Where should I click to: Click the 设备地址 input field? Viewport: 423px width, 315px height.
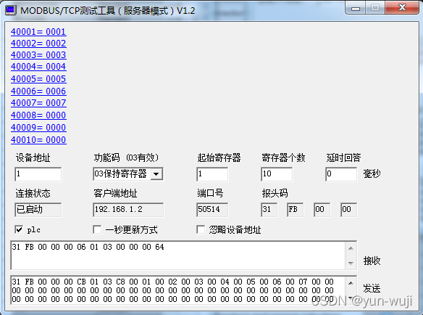38,174
